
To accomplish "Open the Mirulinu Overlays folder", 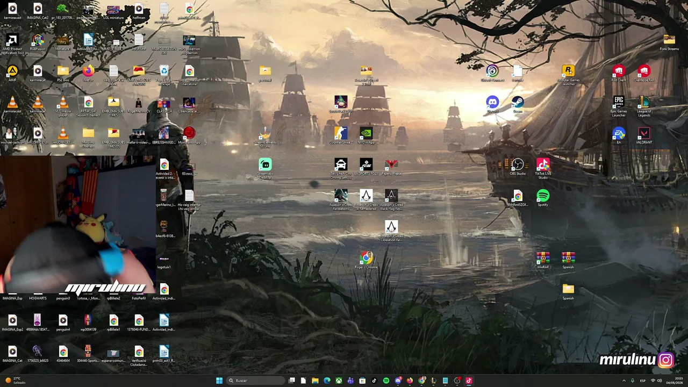I will pos(88,137).
